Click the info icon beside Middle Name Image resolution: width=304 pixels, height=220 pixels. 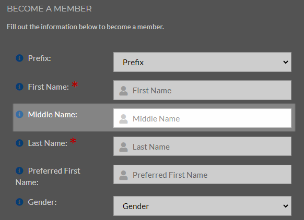point(19,114)
